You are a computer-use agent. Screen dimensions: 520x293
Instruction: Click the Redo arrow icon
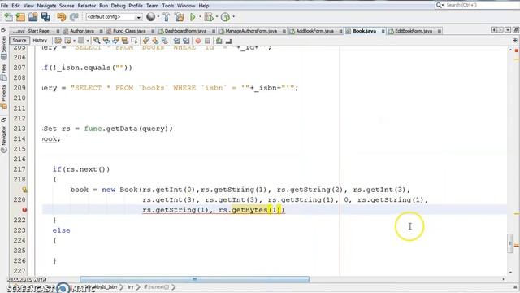pos(74,17)
